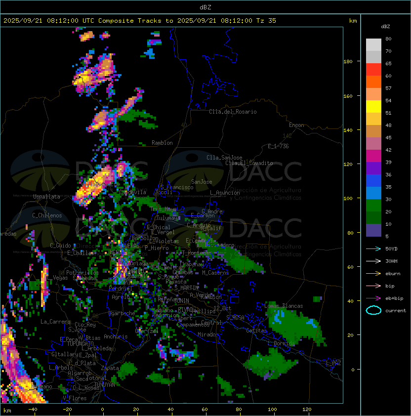This screenshot has width=411, height=416.
Task: Select the bright yellow 54 dBZ swatch
Action: pyautogui.click(x=373, y=107)
